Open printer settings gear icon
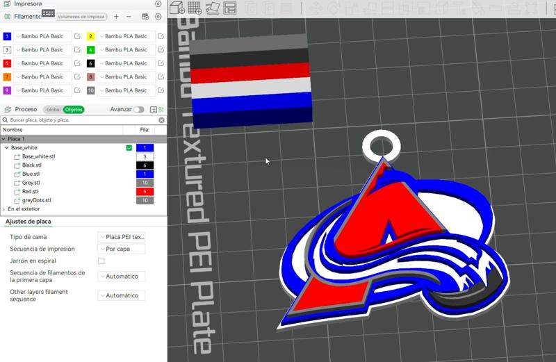 (x=158, y=4)
